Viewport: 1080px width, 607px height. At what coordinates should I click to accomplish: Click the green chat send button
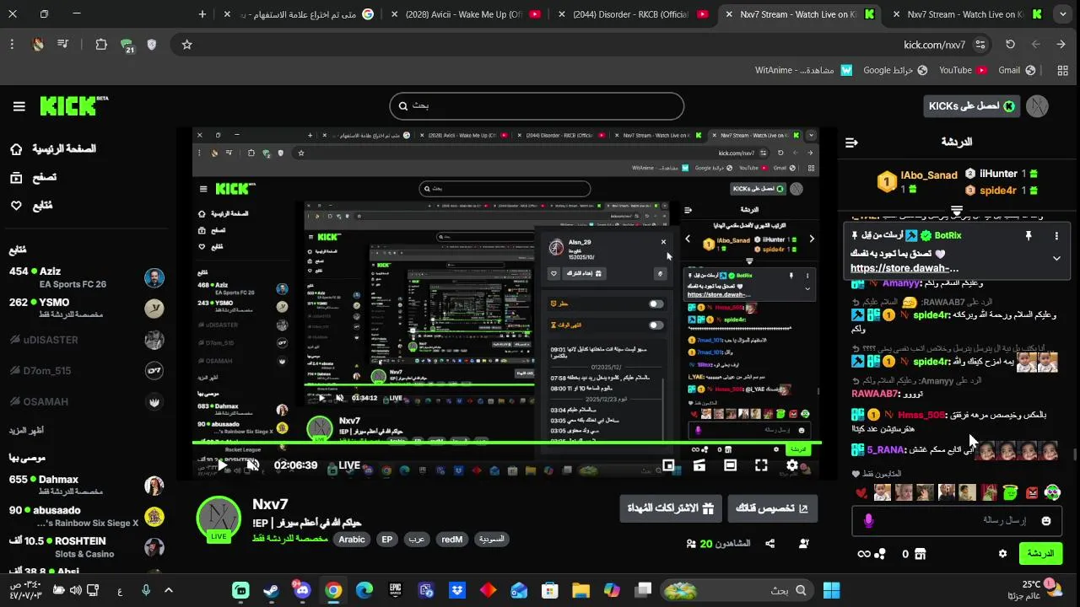click(1039, 554)
